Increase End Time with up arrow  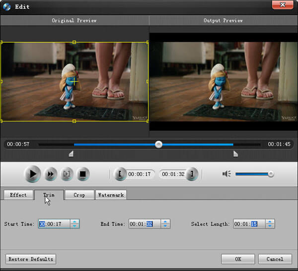165,221
